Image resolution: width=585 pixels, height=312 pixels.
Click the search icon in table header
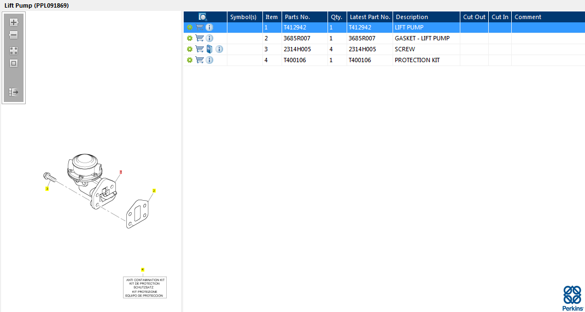(x=202, y=17)
